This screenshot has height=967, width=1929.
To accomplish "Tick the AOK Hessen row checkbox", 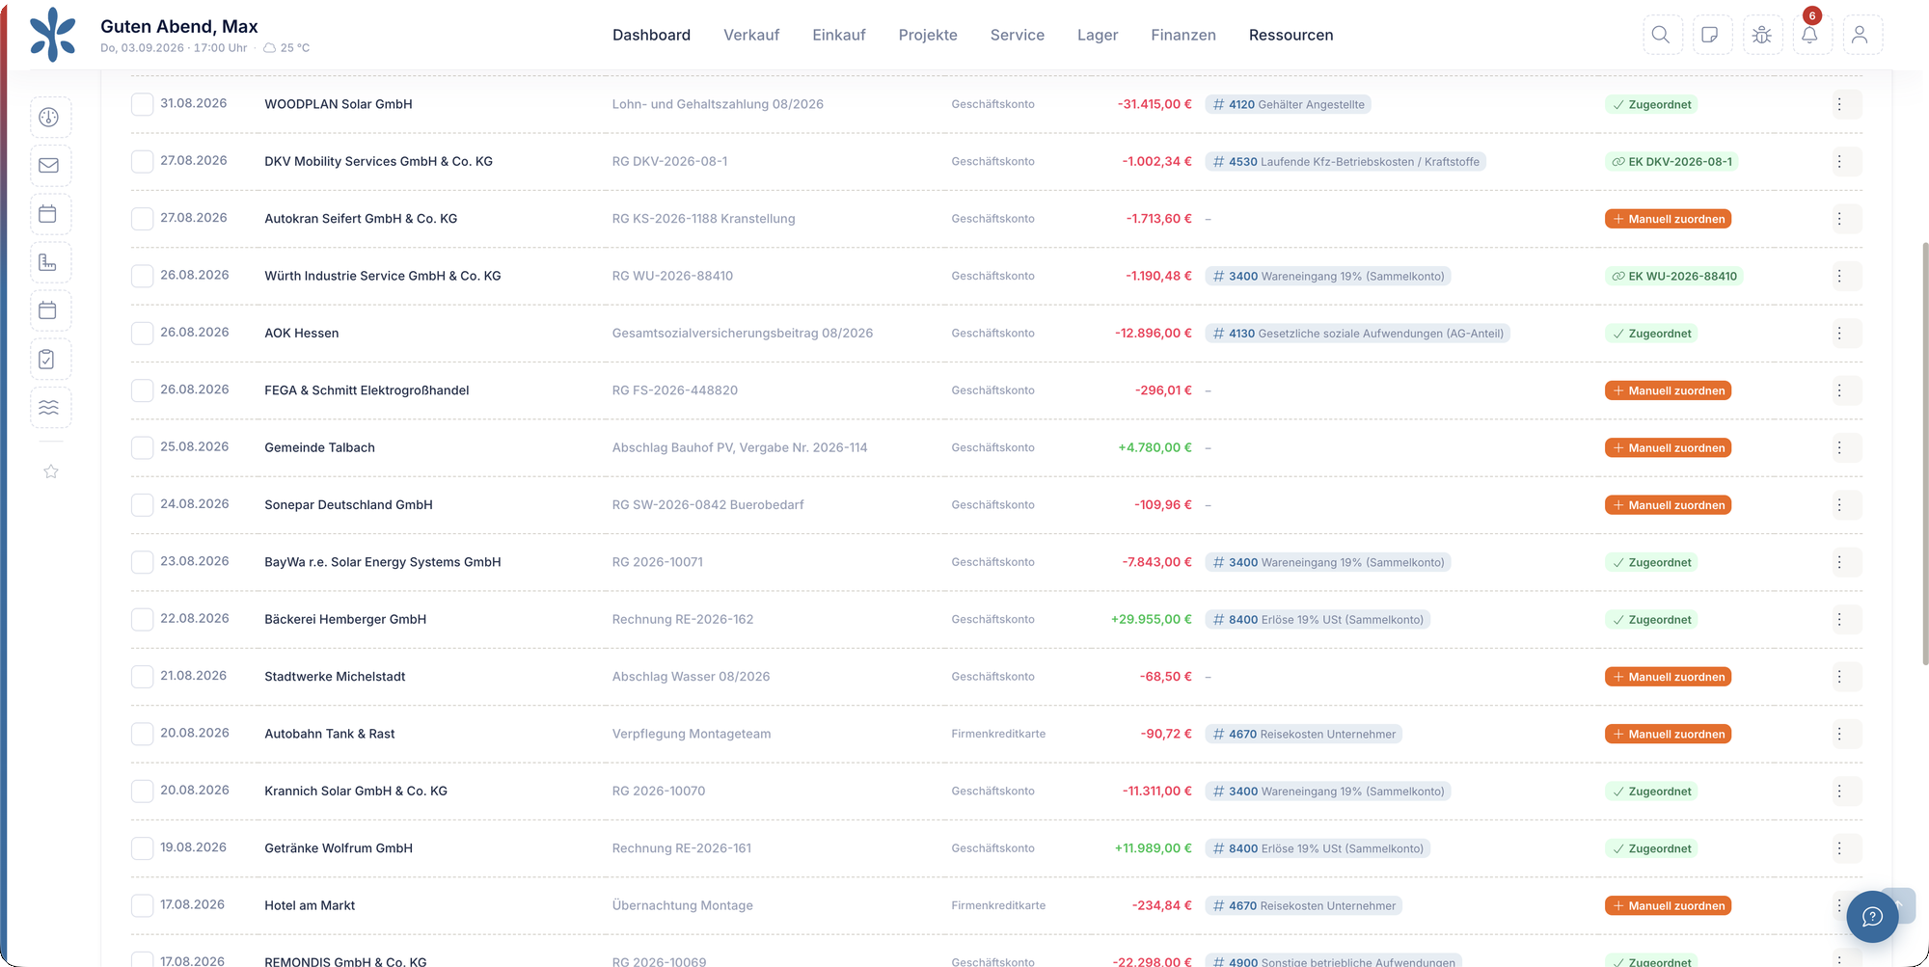I will pos(143,333).
